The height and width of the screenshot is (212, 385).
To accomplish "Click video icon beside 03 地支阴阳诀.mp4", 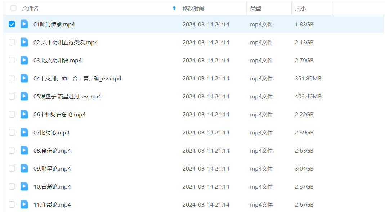I will (24, 60).
